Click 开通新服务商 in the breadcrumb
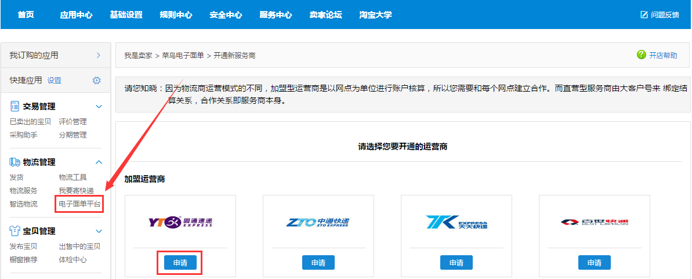Viewport: 692px width, 279px height. 234,56
